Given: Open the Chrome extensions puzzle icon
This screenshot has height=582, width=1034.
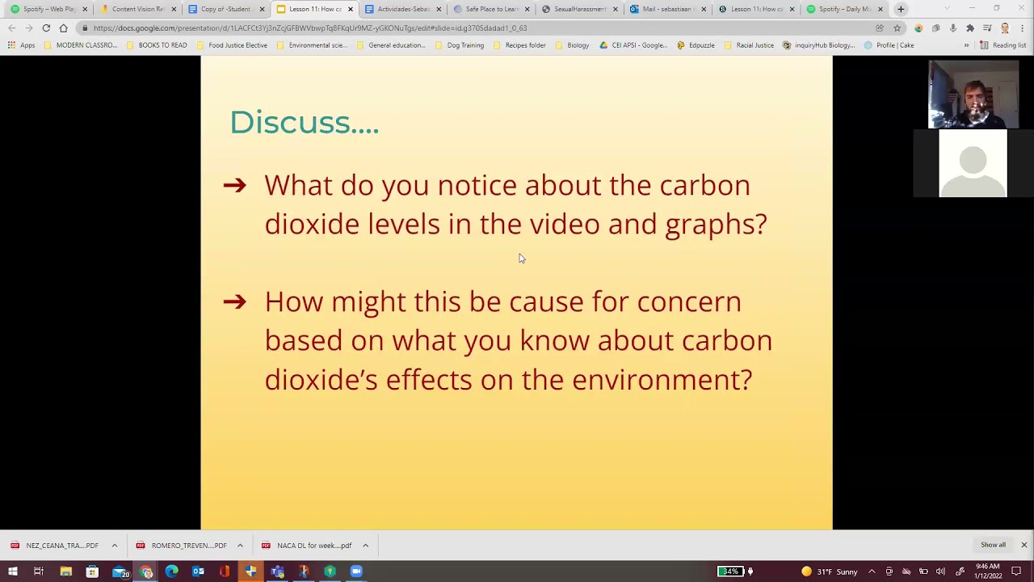Looking at the screenshot, I should click(x=970, y=27).
